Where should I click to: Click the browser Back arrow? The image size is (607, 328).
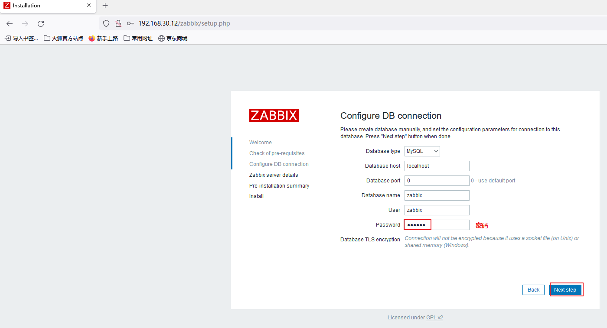pyautogui.click(x=10, y=23)
